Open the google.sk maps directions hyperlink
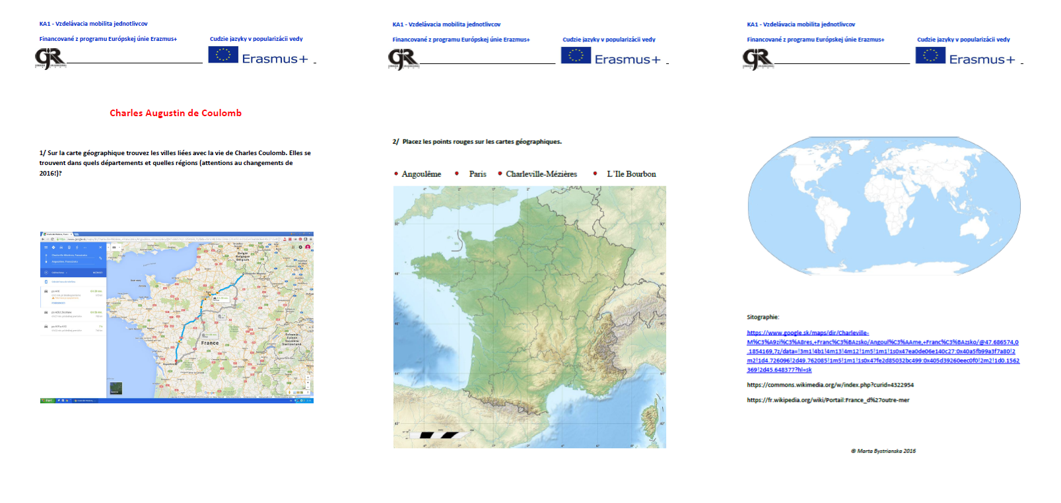 (x=883, y=351)
